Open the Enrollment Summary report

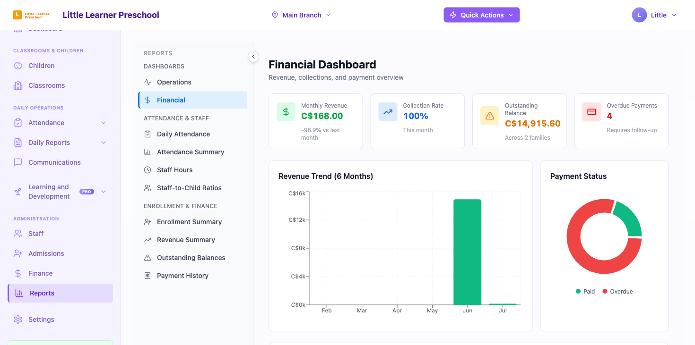coord(193,222)
